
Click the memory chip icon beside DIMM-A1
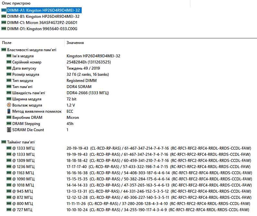click(4, 10)
